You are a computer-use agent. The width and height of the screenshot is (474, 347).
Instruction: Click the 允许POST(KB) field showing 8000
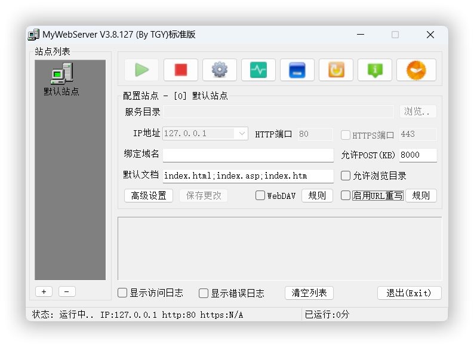click(418, 155)
